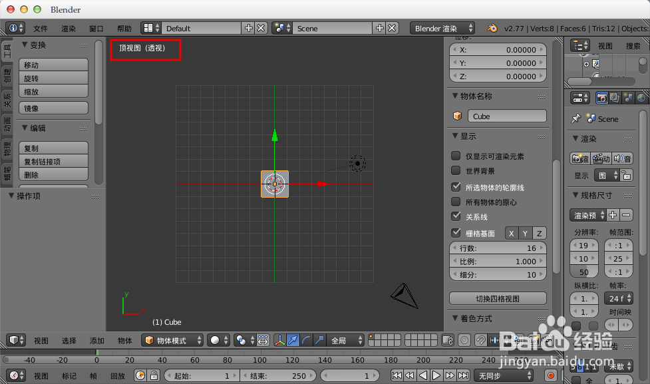Open the 窗口 menu
Screen dimensions: 650x384
96,29
